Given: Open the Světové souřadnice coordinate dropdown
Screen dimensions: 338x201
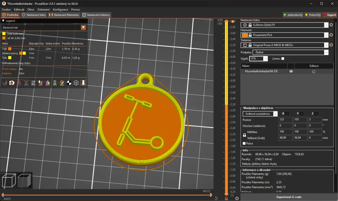Looking at the screenshot, I should click(x=260, y=114).
